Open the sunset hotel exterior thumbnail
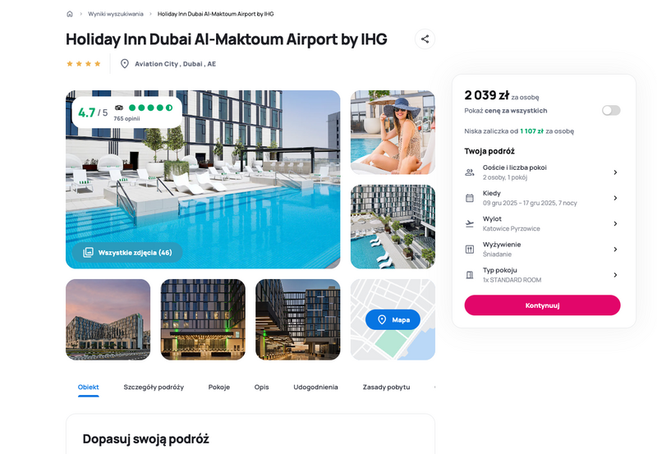The width and height of the screenshot is (657, 454). pos(108,319)
